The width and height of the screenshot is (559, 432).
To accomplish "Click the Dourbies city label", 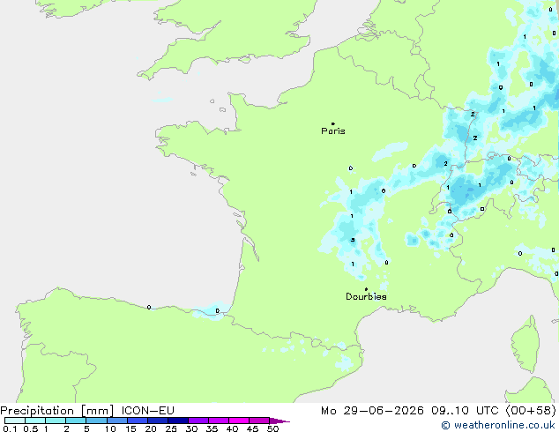I will pos(366,296).
